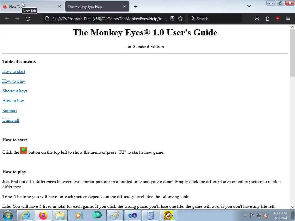This screenshot has width=295, height=221.
Task: Expand the list all tabs chevron
Action: pos(249,6)
